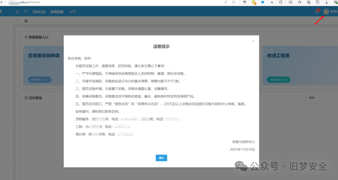Open the gray tab-like browser extension icon
The height and width of the screenshot is (180, 338).
point(244,2)
